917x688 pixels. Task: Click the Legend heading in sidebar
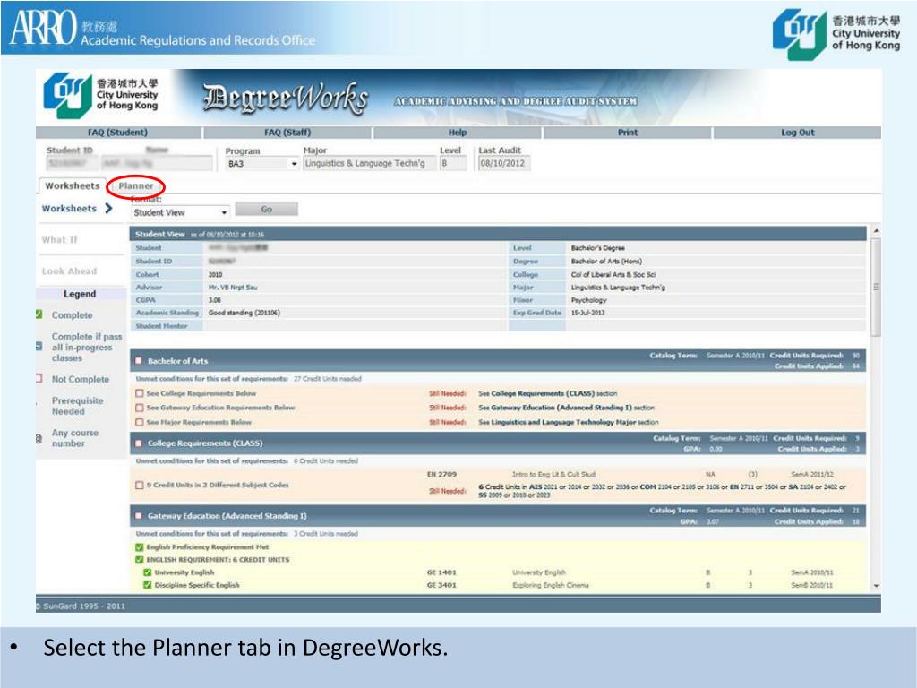[80, 294]
